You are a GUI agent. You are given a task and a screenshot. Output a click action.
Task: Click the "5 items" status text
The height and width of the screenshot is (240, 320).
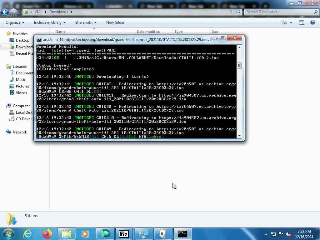tap(31, 216)
